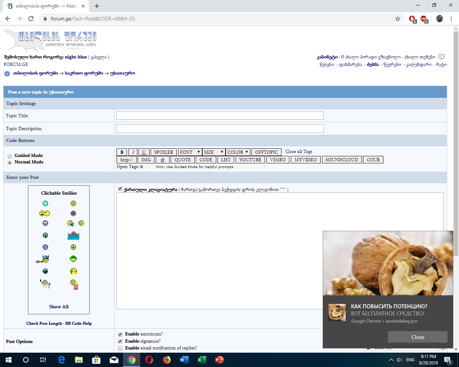Click the walnut notification thumbnail image
The height and width of the screenshot is (367, 459).
tap(337, 313)
